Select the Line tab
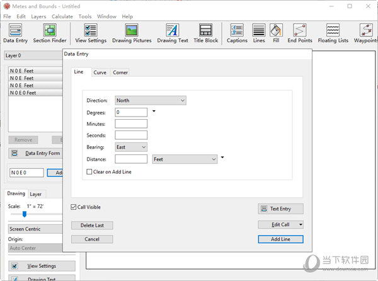Image resolution: width=378 pixels, height=281 pixels. click(79, 72)
